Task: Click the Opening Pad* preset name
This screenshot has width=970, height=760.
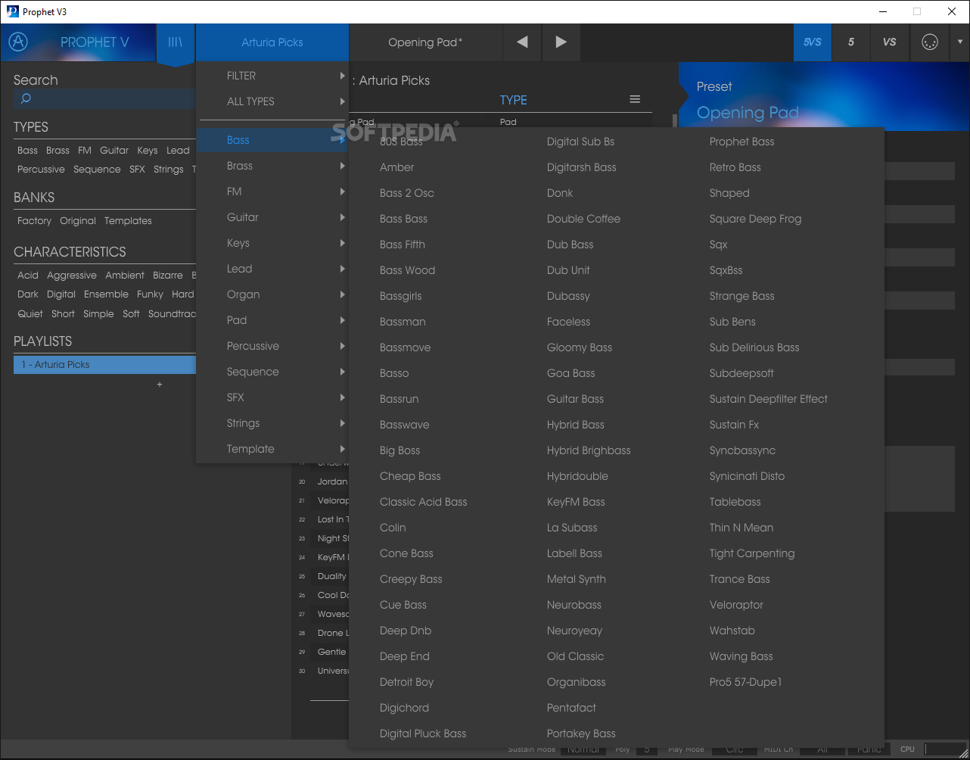Action: pos(425,42)
